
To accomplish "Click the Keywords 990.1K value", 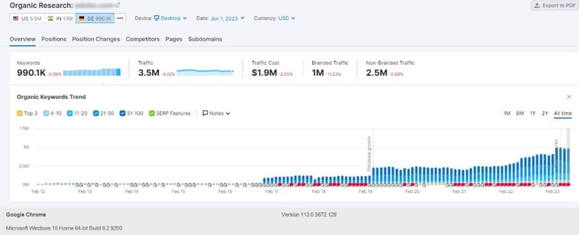I will pos(32,73).
